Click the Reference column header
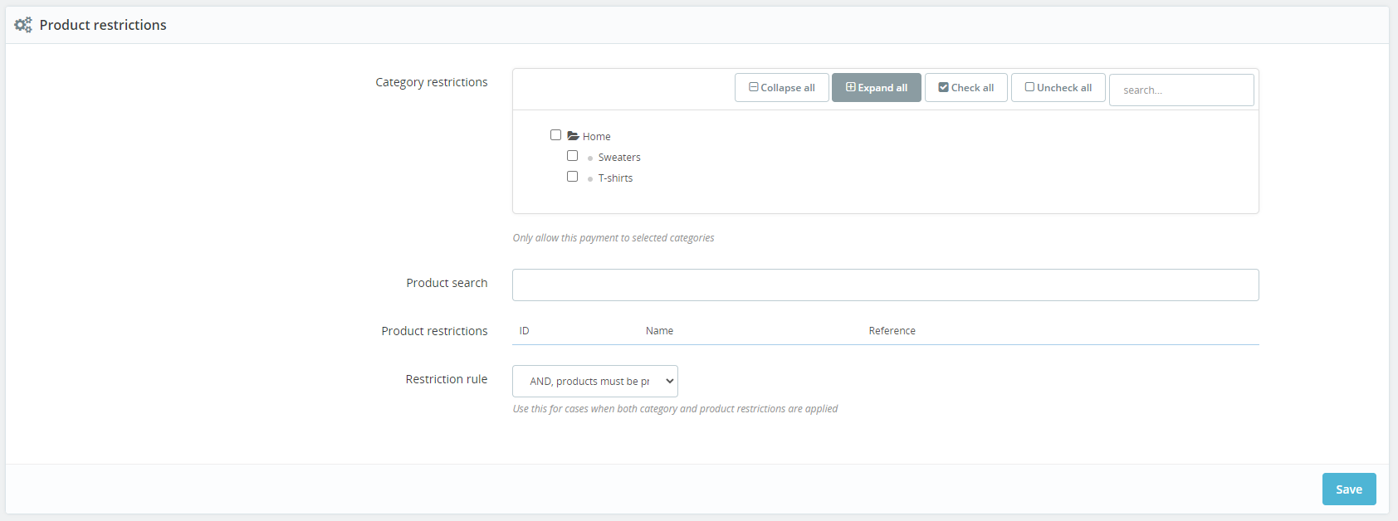 892,331
